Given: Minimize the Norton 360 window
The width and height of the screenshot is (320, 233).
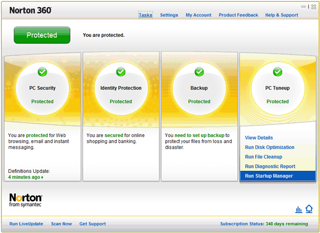Looking at the screenshot, I should click(x=304, y=7).
